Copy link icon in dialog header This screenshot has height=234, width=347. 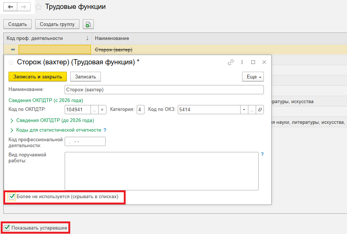231,62
